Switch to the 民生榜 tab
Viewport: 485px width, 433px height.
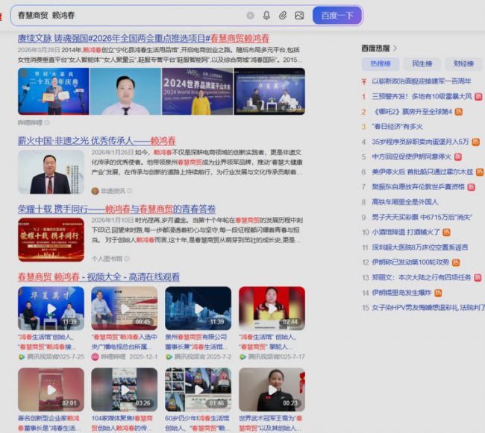click(422, 65)
